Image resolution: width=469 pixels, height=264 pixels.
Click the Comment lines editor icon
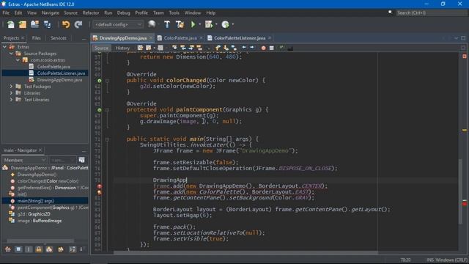281,48
